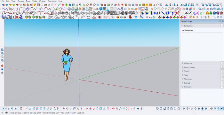
Task: Enable Wireframe face style
Action: 192,109
